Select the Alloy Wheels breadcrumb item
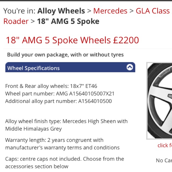This screenshot has width=172, height=172. point(61,11)
